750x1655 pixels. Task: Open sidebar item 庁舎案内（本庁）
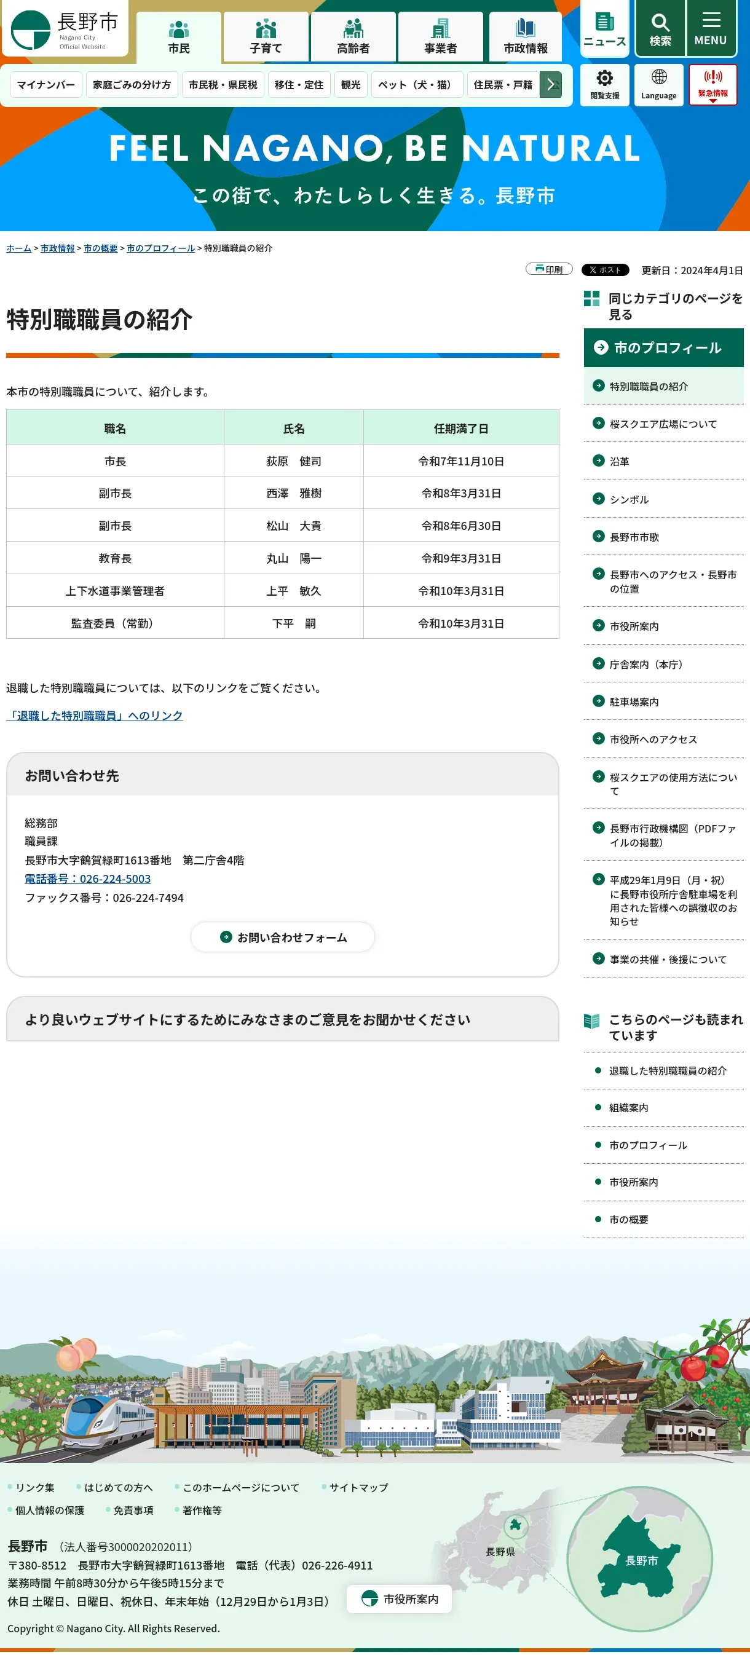tap(663, 665)
